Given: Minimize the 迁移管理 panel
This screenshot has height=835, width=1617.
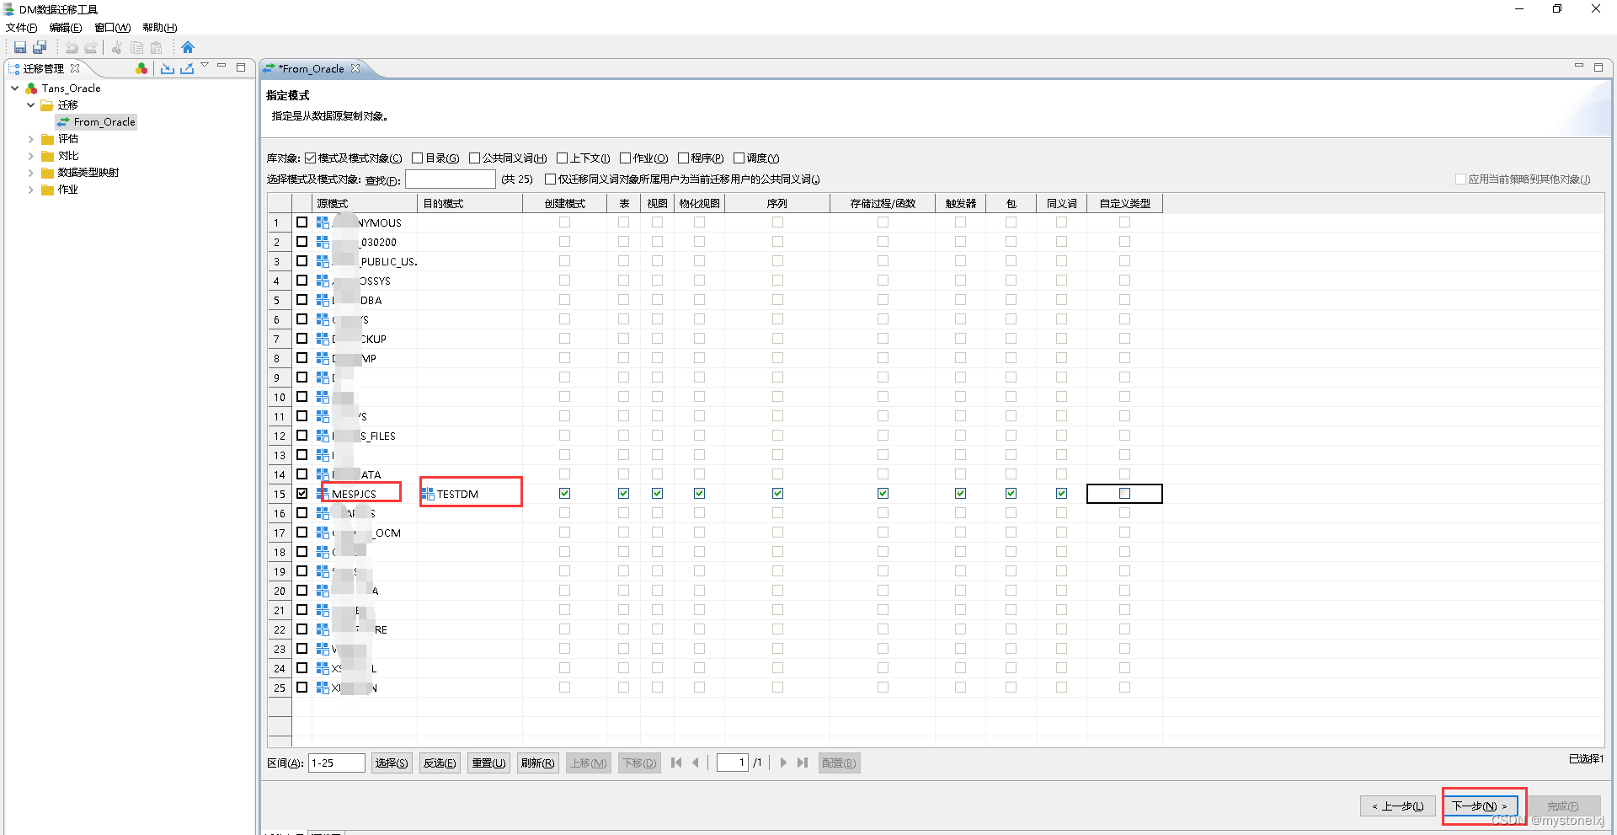Looking at the screenshot, I should point(221,66).
